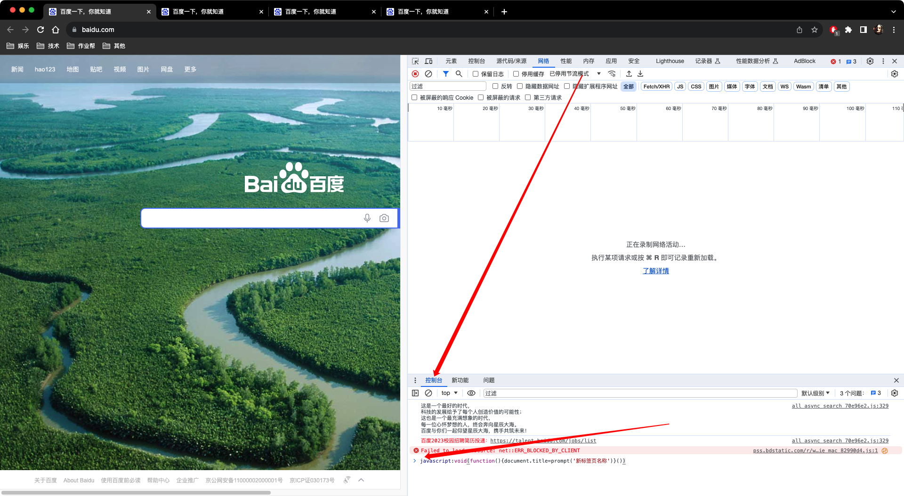Import HAR file upload icon

(629, 74)
